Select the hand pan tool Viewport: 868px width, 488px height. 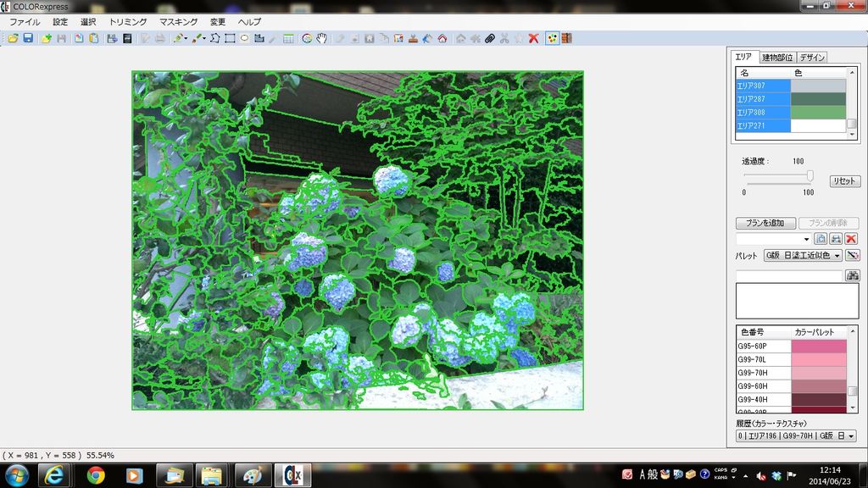coord(321,38)
